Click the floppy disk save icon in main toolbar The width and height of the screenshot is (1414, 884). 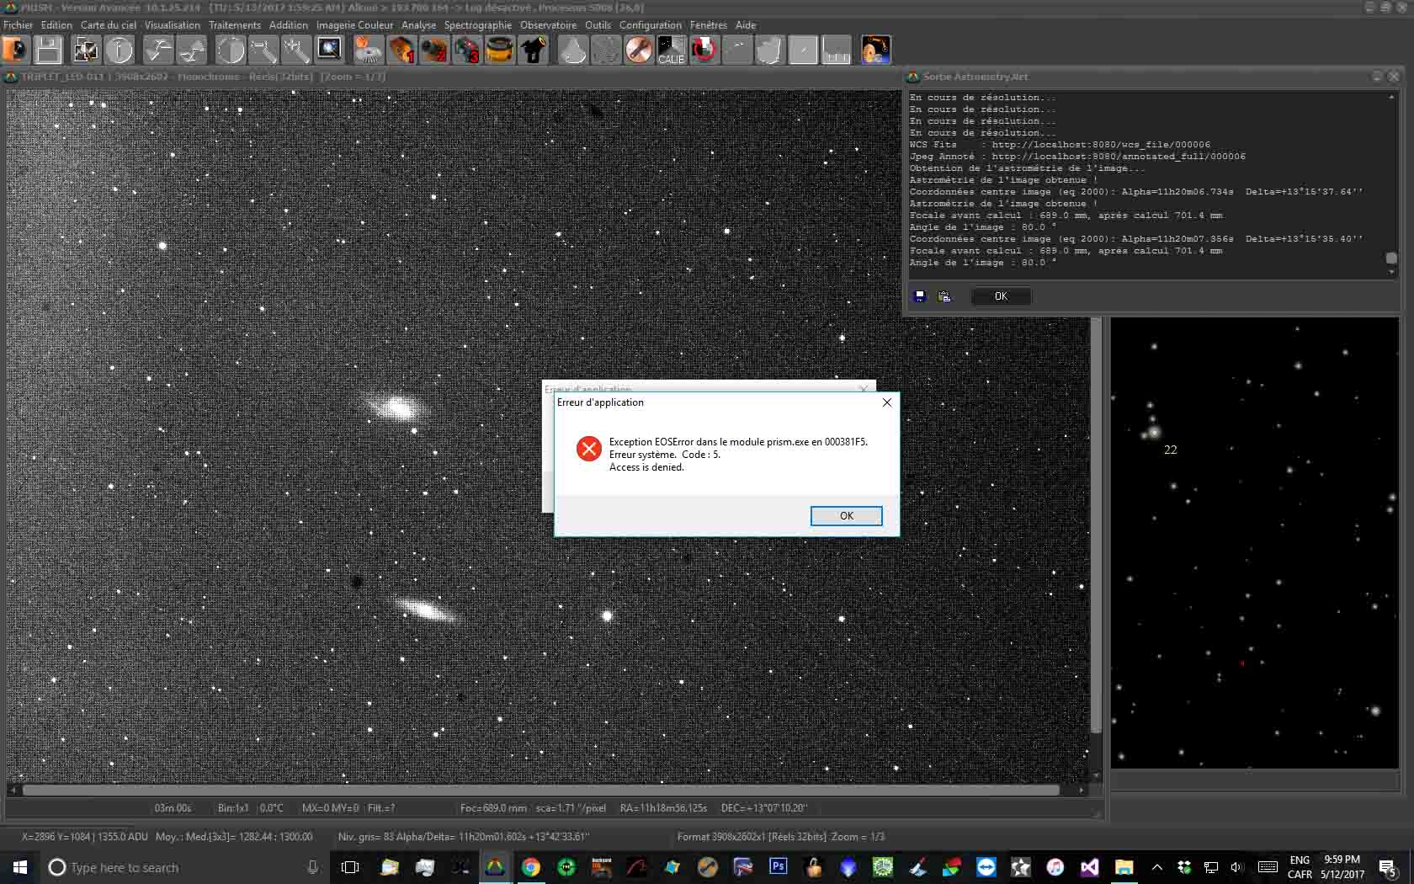click(x=48, y=51)
